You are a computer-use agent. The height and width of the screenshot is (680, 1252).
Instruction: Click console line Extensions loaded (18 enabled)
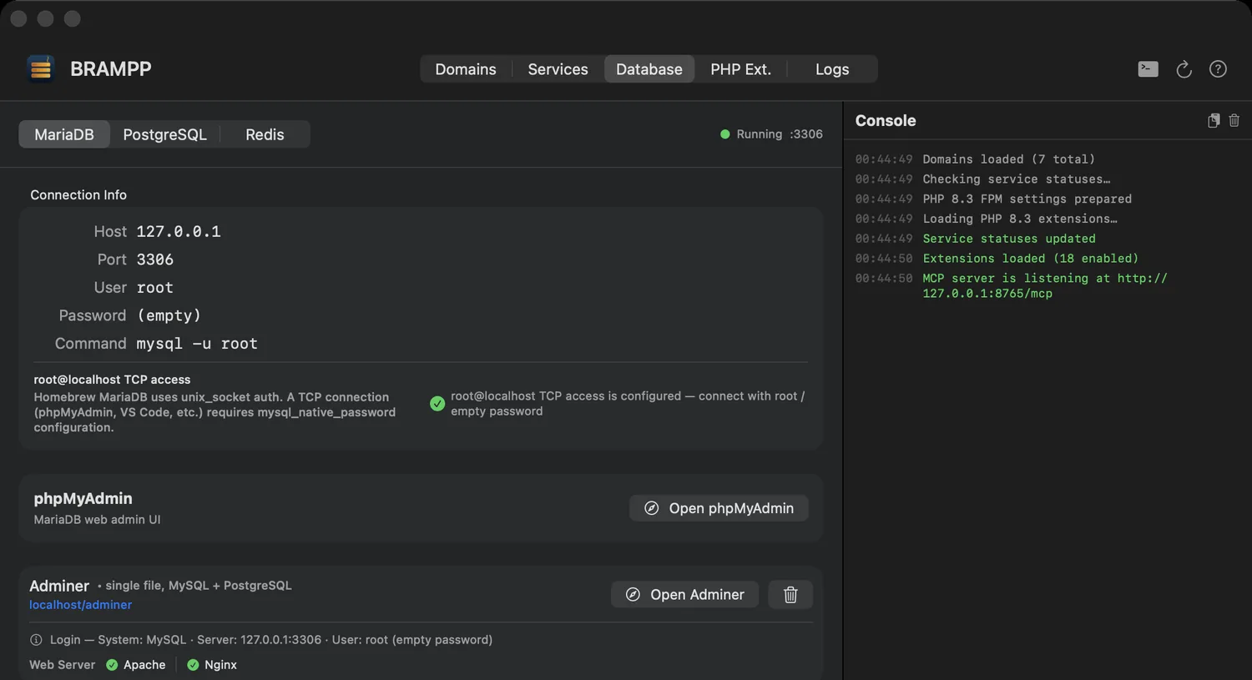click(1030, 259)
